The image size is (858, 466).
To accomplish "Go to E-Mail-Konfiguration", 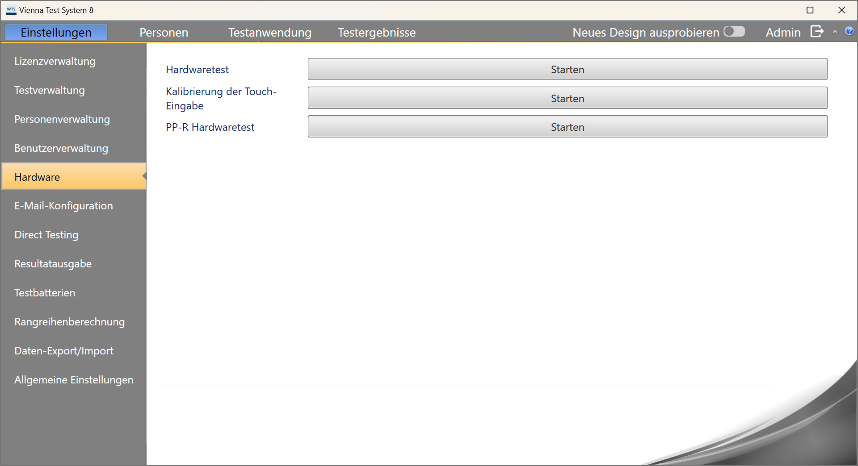I will coord(63,206).
